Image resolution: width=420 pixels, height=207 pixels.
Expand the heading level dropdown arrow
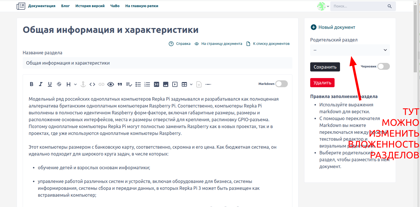click(x=75, y=84)
